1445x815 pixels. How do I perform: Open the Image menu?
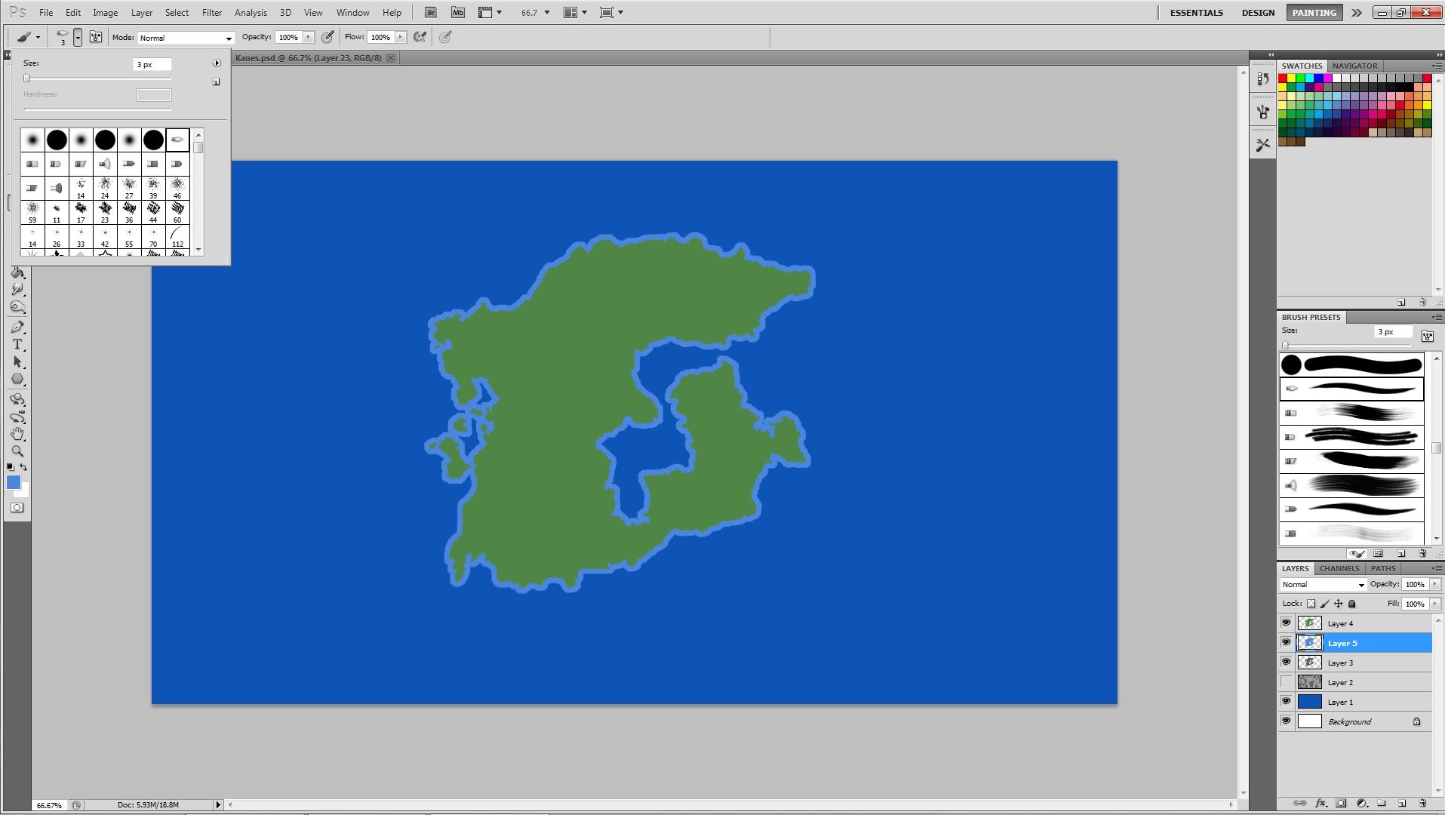tap(105, 13)
